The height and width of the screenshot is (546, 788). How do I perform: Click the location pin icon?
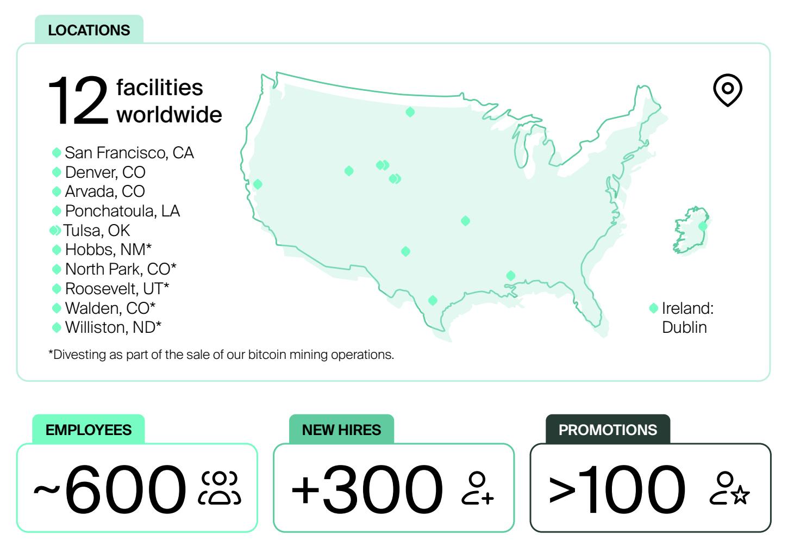coord(727,90)
